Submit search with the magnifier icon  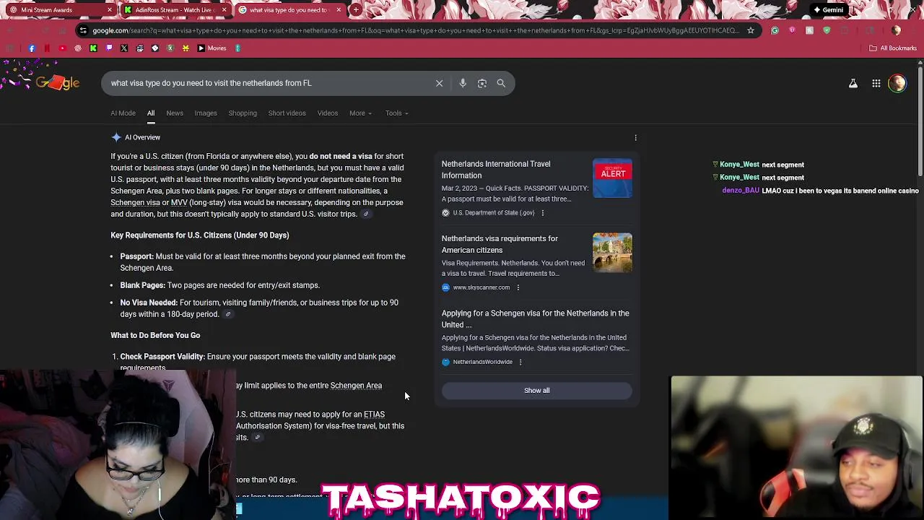501,83
